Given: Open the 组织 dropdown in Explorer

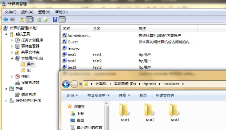Looking at the screenshot, I should (72, 95).
